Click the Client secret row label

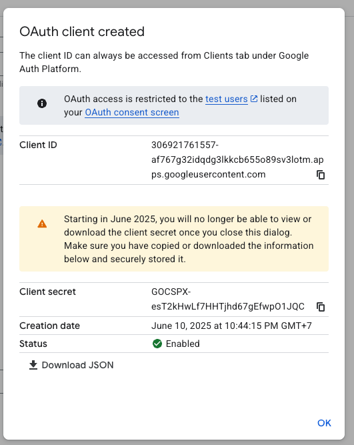(x=47, y=292)
